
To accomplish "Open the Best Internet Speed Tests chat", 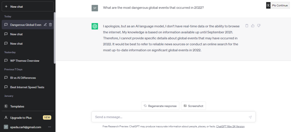I will click(28, 87).
